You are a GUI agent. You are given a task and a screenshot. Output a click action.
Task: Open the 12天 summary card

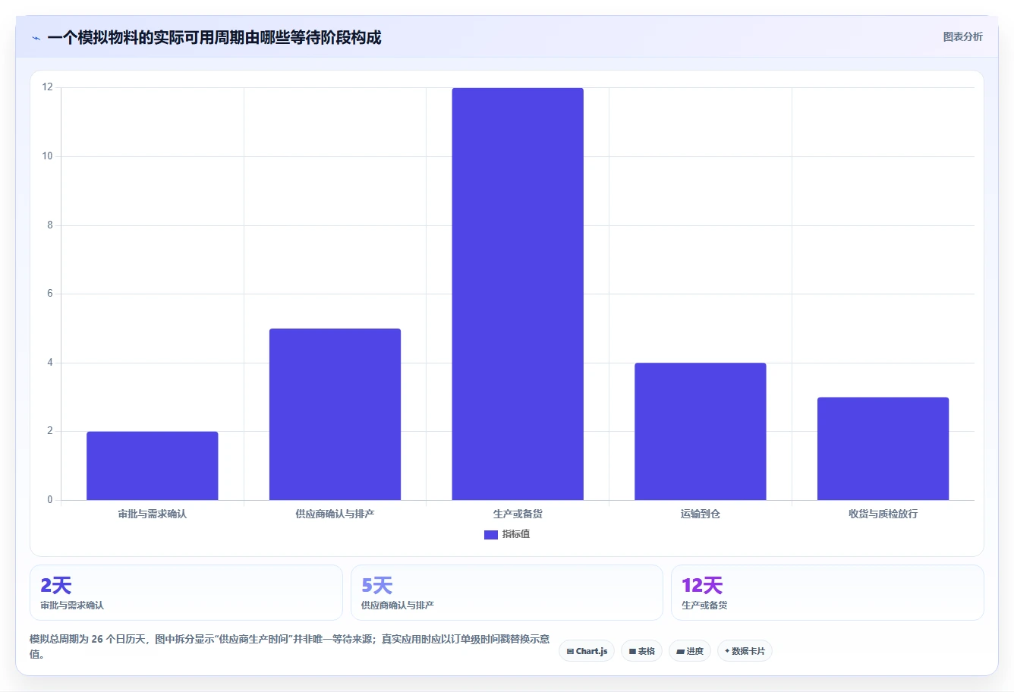[827, 593]
